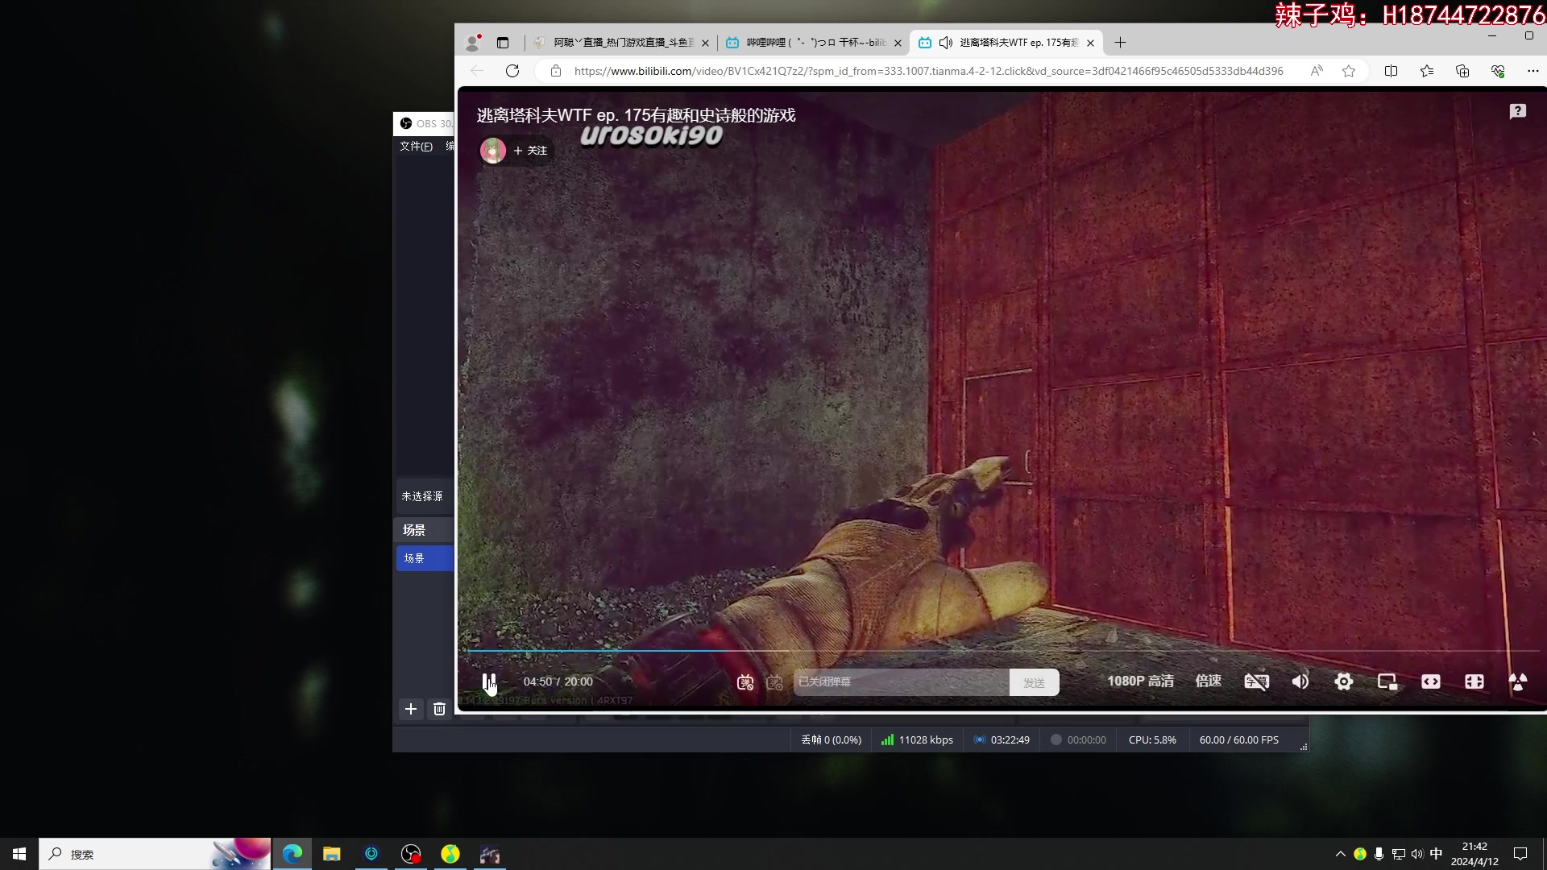Image resolution: width=1547 pixels, height=870 pixels.
Task: Switch player to widescreen mode
Action: [1431, 682]
